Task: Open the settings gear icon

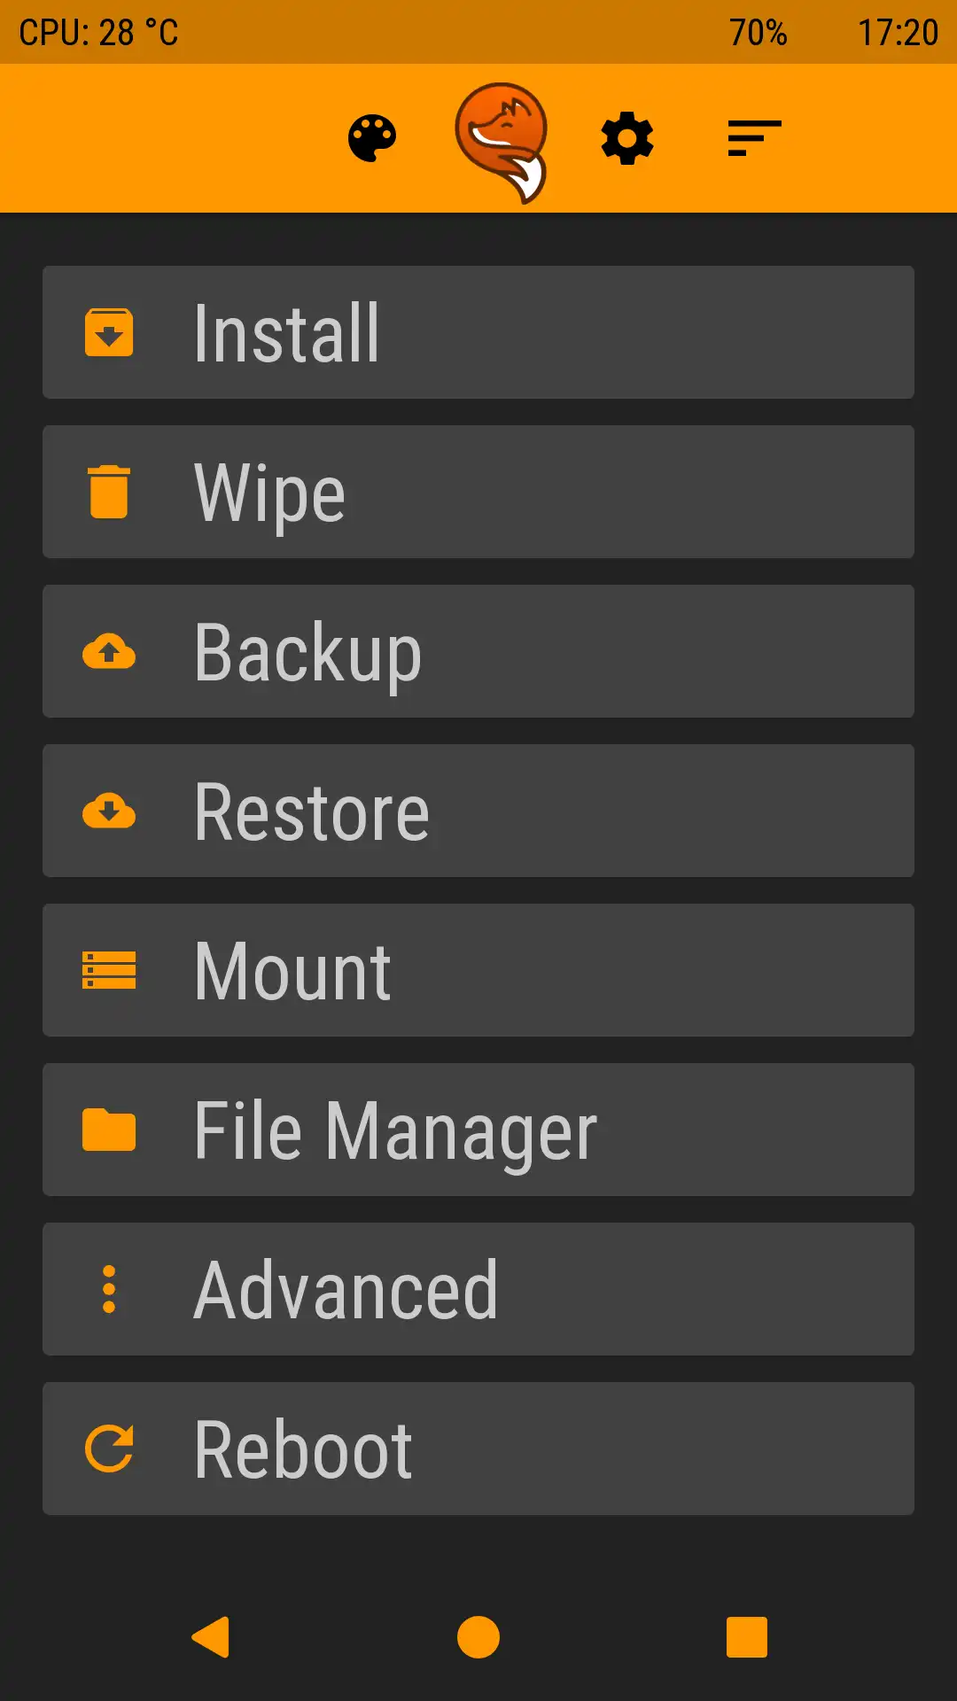Action: [626, 138]
